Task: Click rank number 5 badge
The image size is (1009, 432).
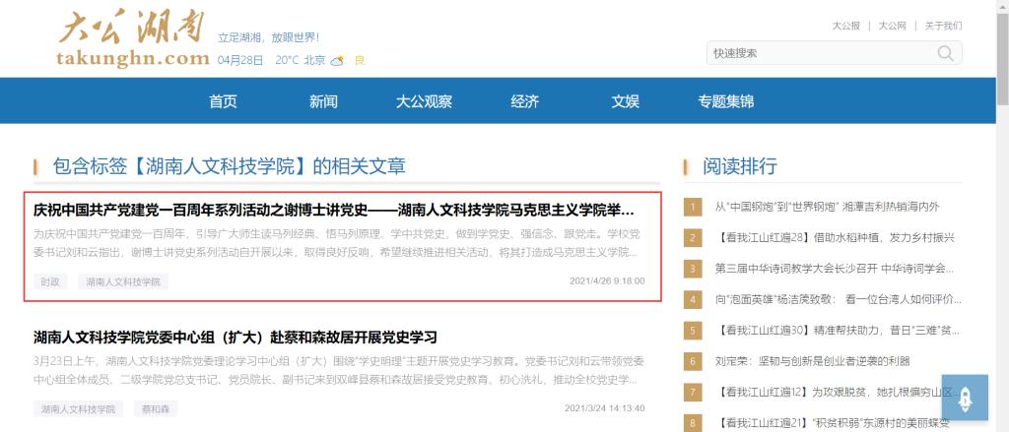Action: tap(693, 330)
